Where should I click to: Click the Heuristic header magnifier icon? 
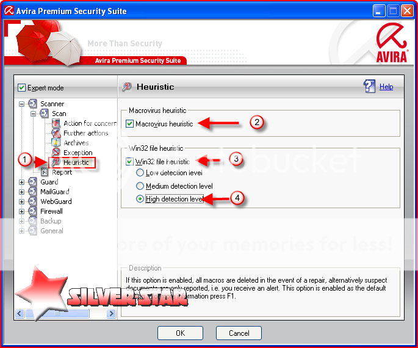point(127,87)
